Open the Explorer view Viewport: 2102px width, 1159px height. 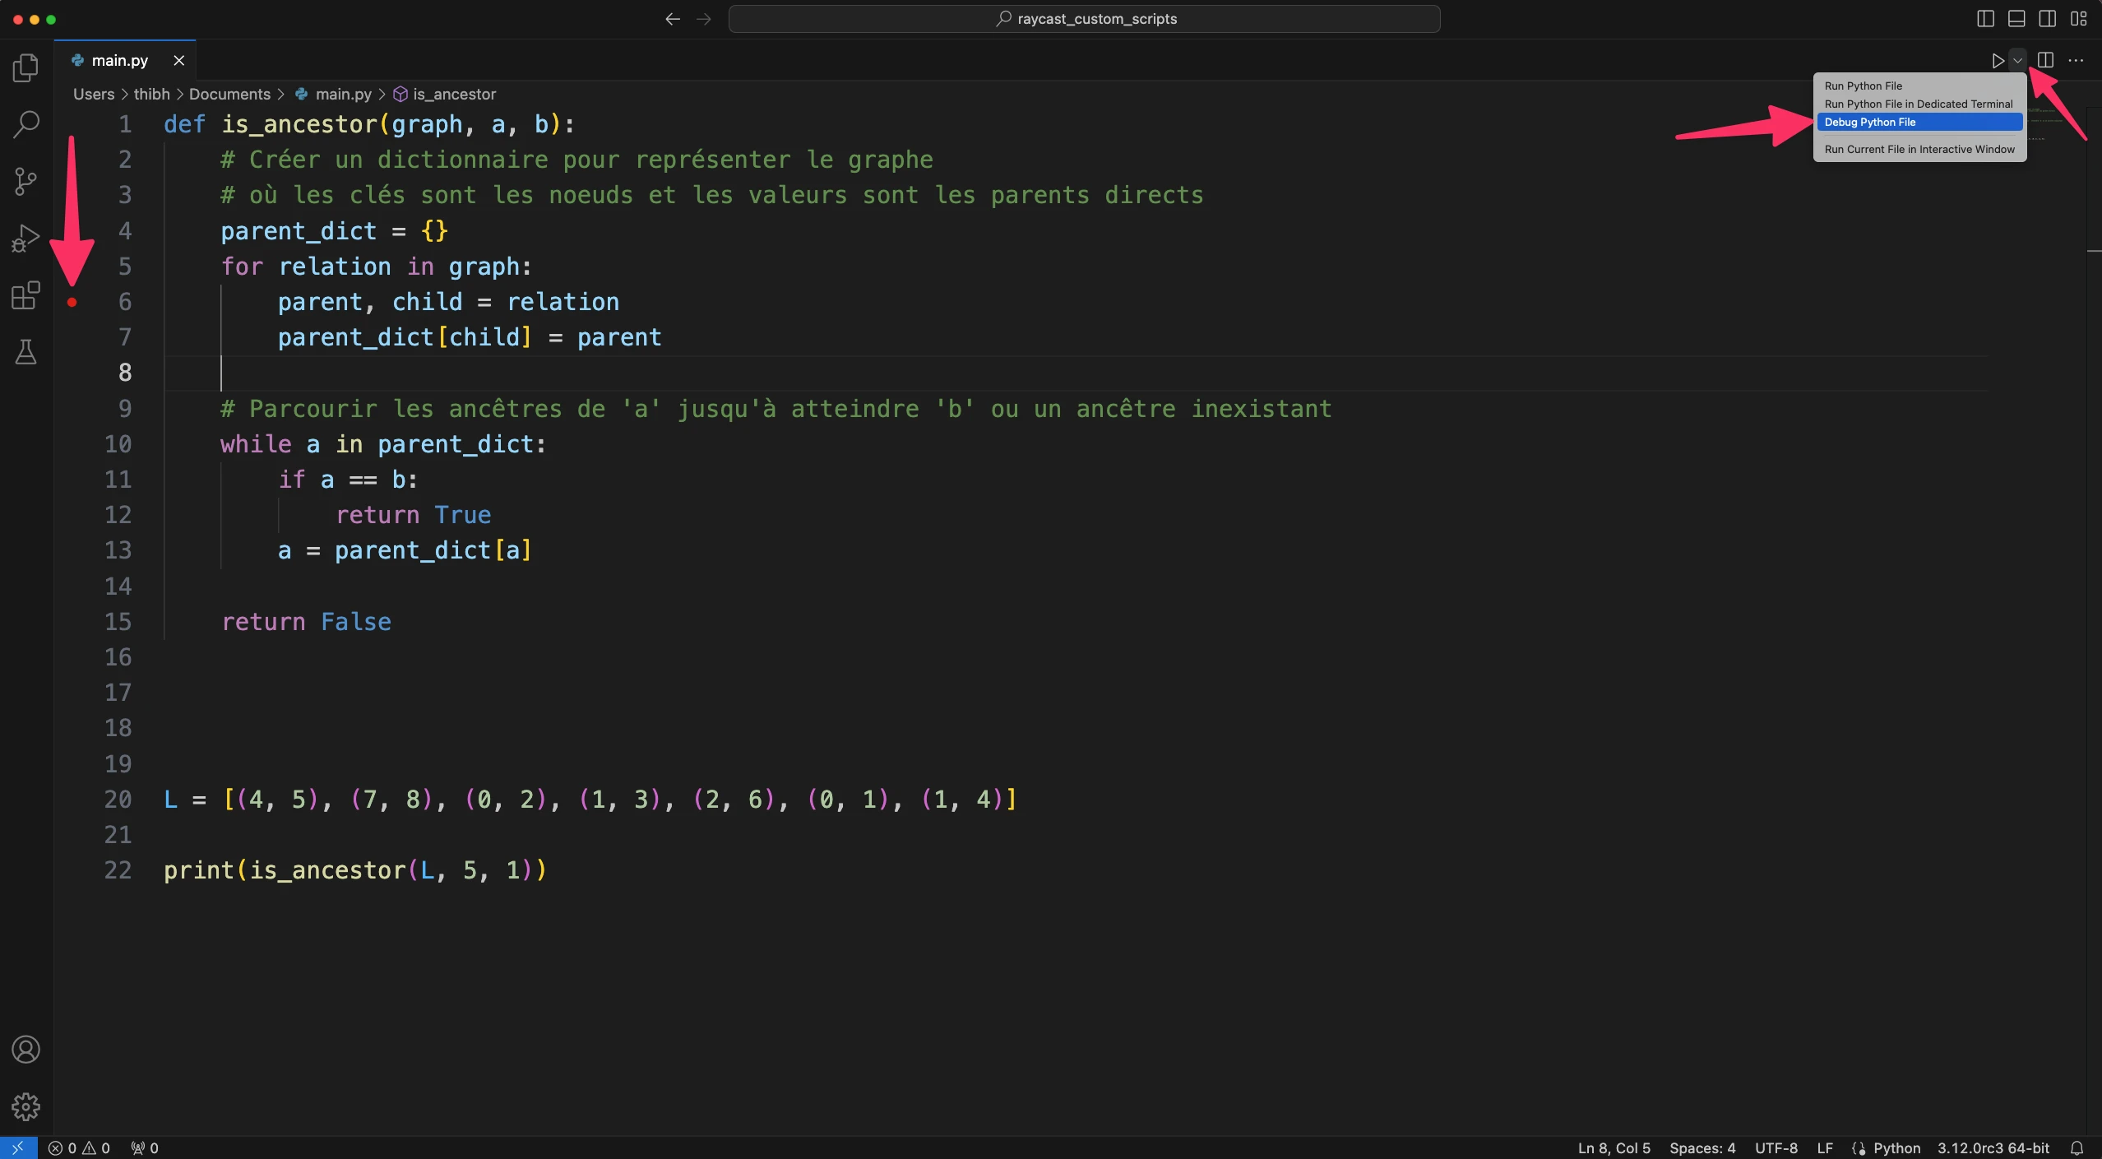tap(25, 67)
